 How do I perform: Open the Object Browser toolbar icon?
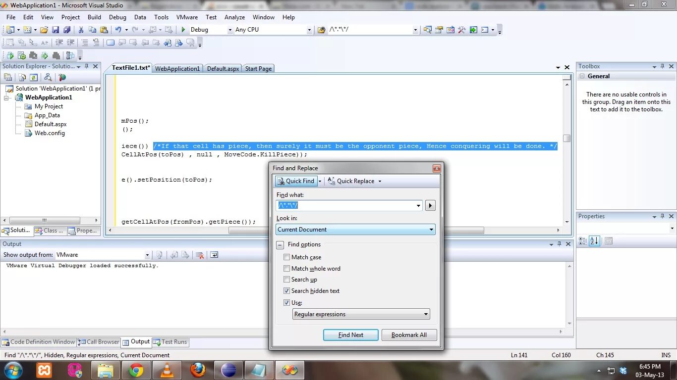(450, 30)
